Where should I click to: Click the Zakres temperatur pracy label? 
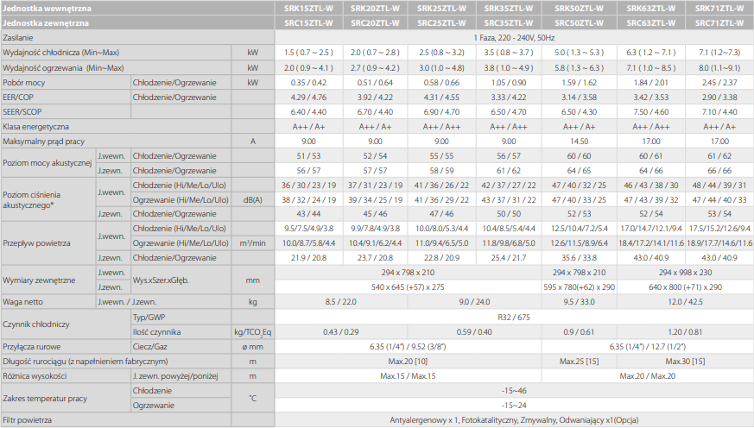click(45, 398)
